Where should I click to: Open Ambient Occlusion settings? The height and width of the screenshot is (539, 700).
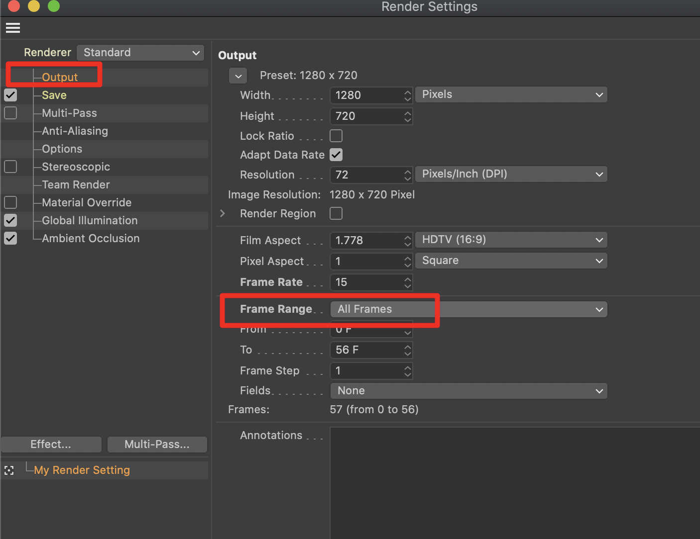(91, 238)
